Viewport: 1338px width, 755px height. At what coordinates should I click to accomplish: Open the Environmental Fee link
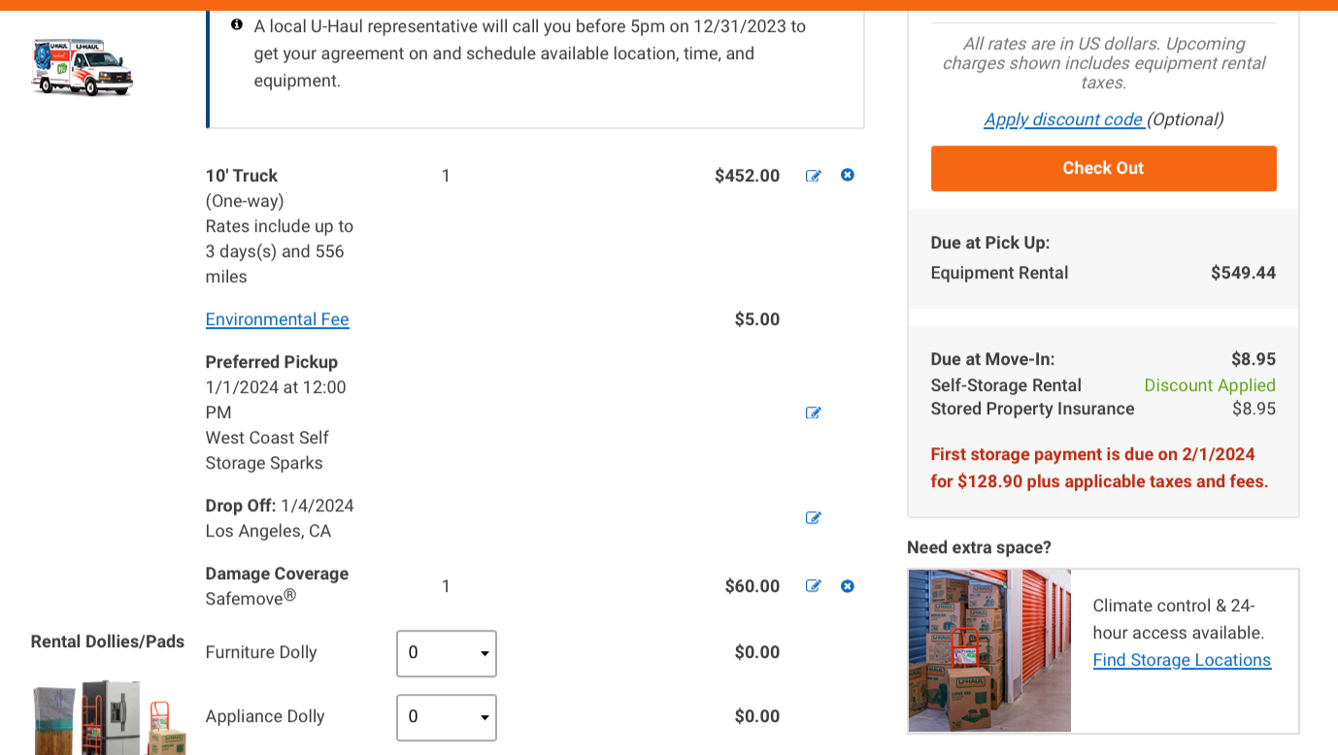click(277, 319)
